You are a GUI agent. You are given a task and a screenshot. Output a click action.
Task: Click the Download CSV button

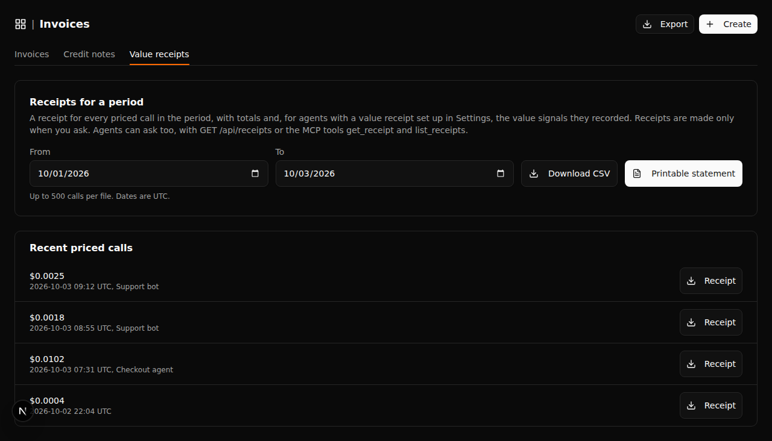click(569, 174)
